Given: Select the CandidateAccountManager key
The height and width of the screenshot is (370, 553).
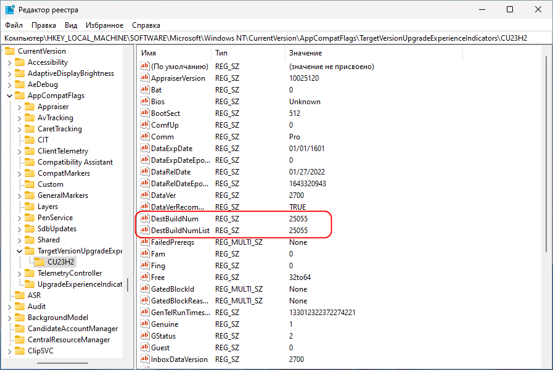Looking at the screenshot, I should (x=73, y=329).
